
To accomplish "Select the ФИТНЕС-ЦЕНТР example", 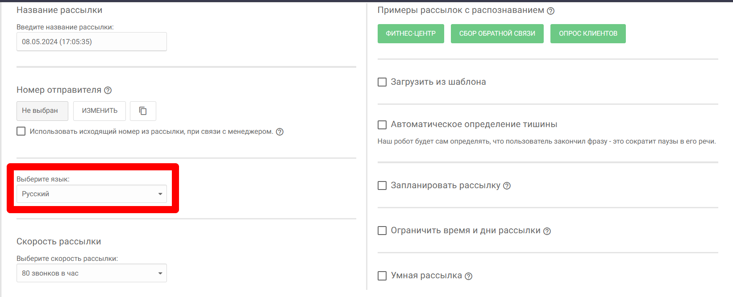I will pos(411,34).
